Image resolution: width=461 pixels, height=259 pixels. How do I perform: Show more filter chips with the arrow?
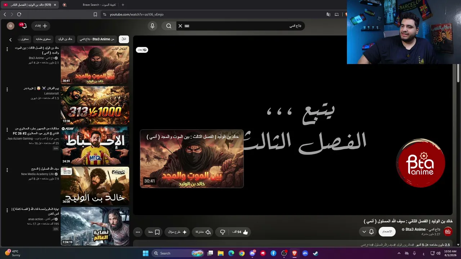pyautogui.click(x=10, y=40)
